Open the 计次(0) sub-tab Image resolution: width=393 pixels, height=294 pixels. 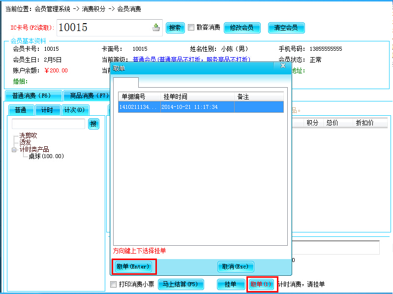pyautogui.click(x=75, y=110)
